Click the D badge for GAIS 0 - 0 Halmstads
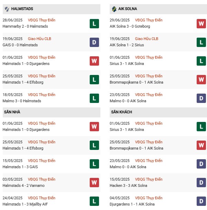This screenshot has width=207, height=210. pyautogui.click(x=94, y=42)
